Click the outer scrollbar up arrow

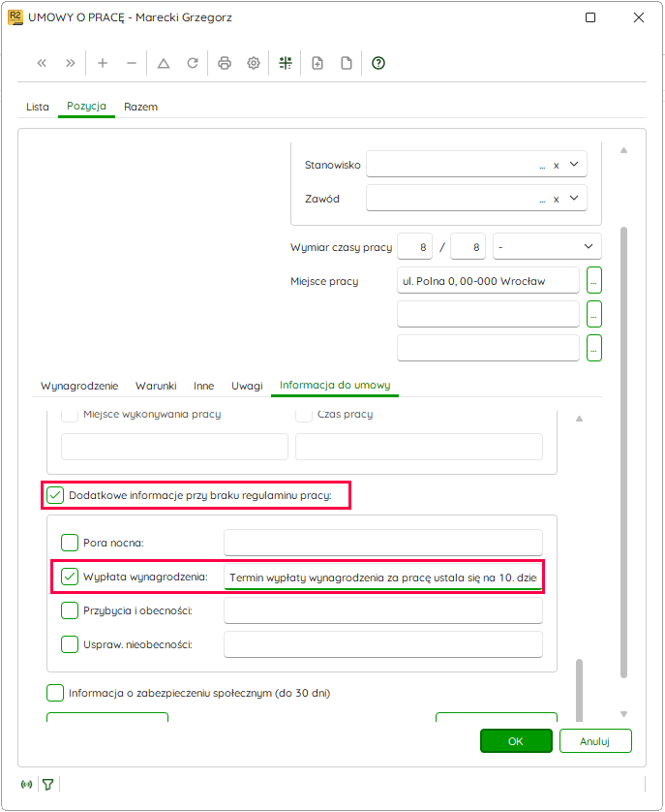[x=623, y=150]
